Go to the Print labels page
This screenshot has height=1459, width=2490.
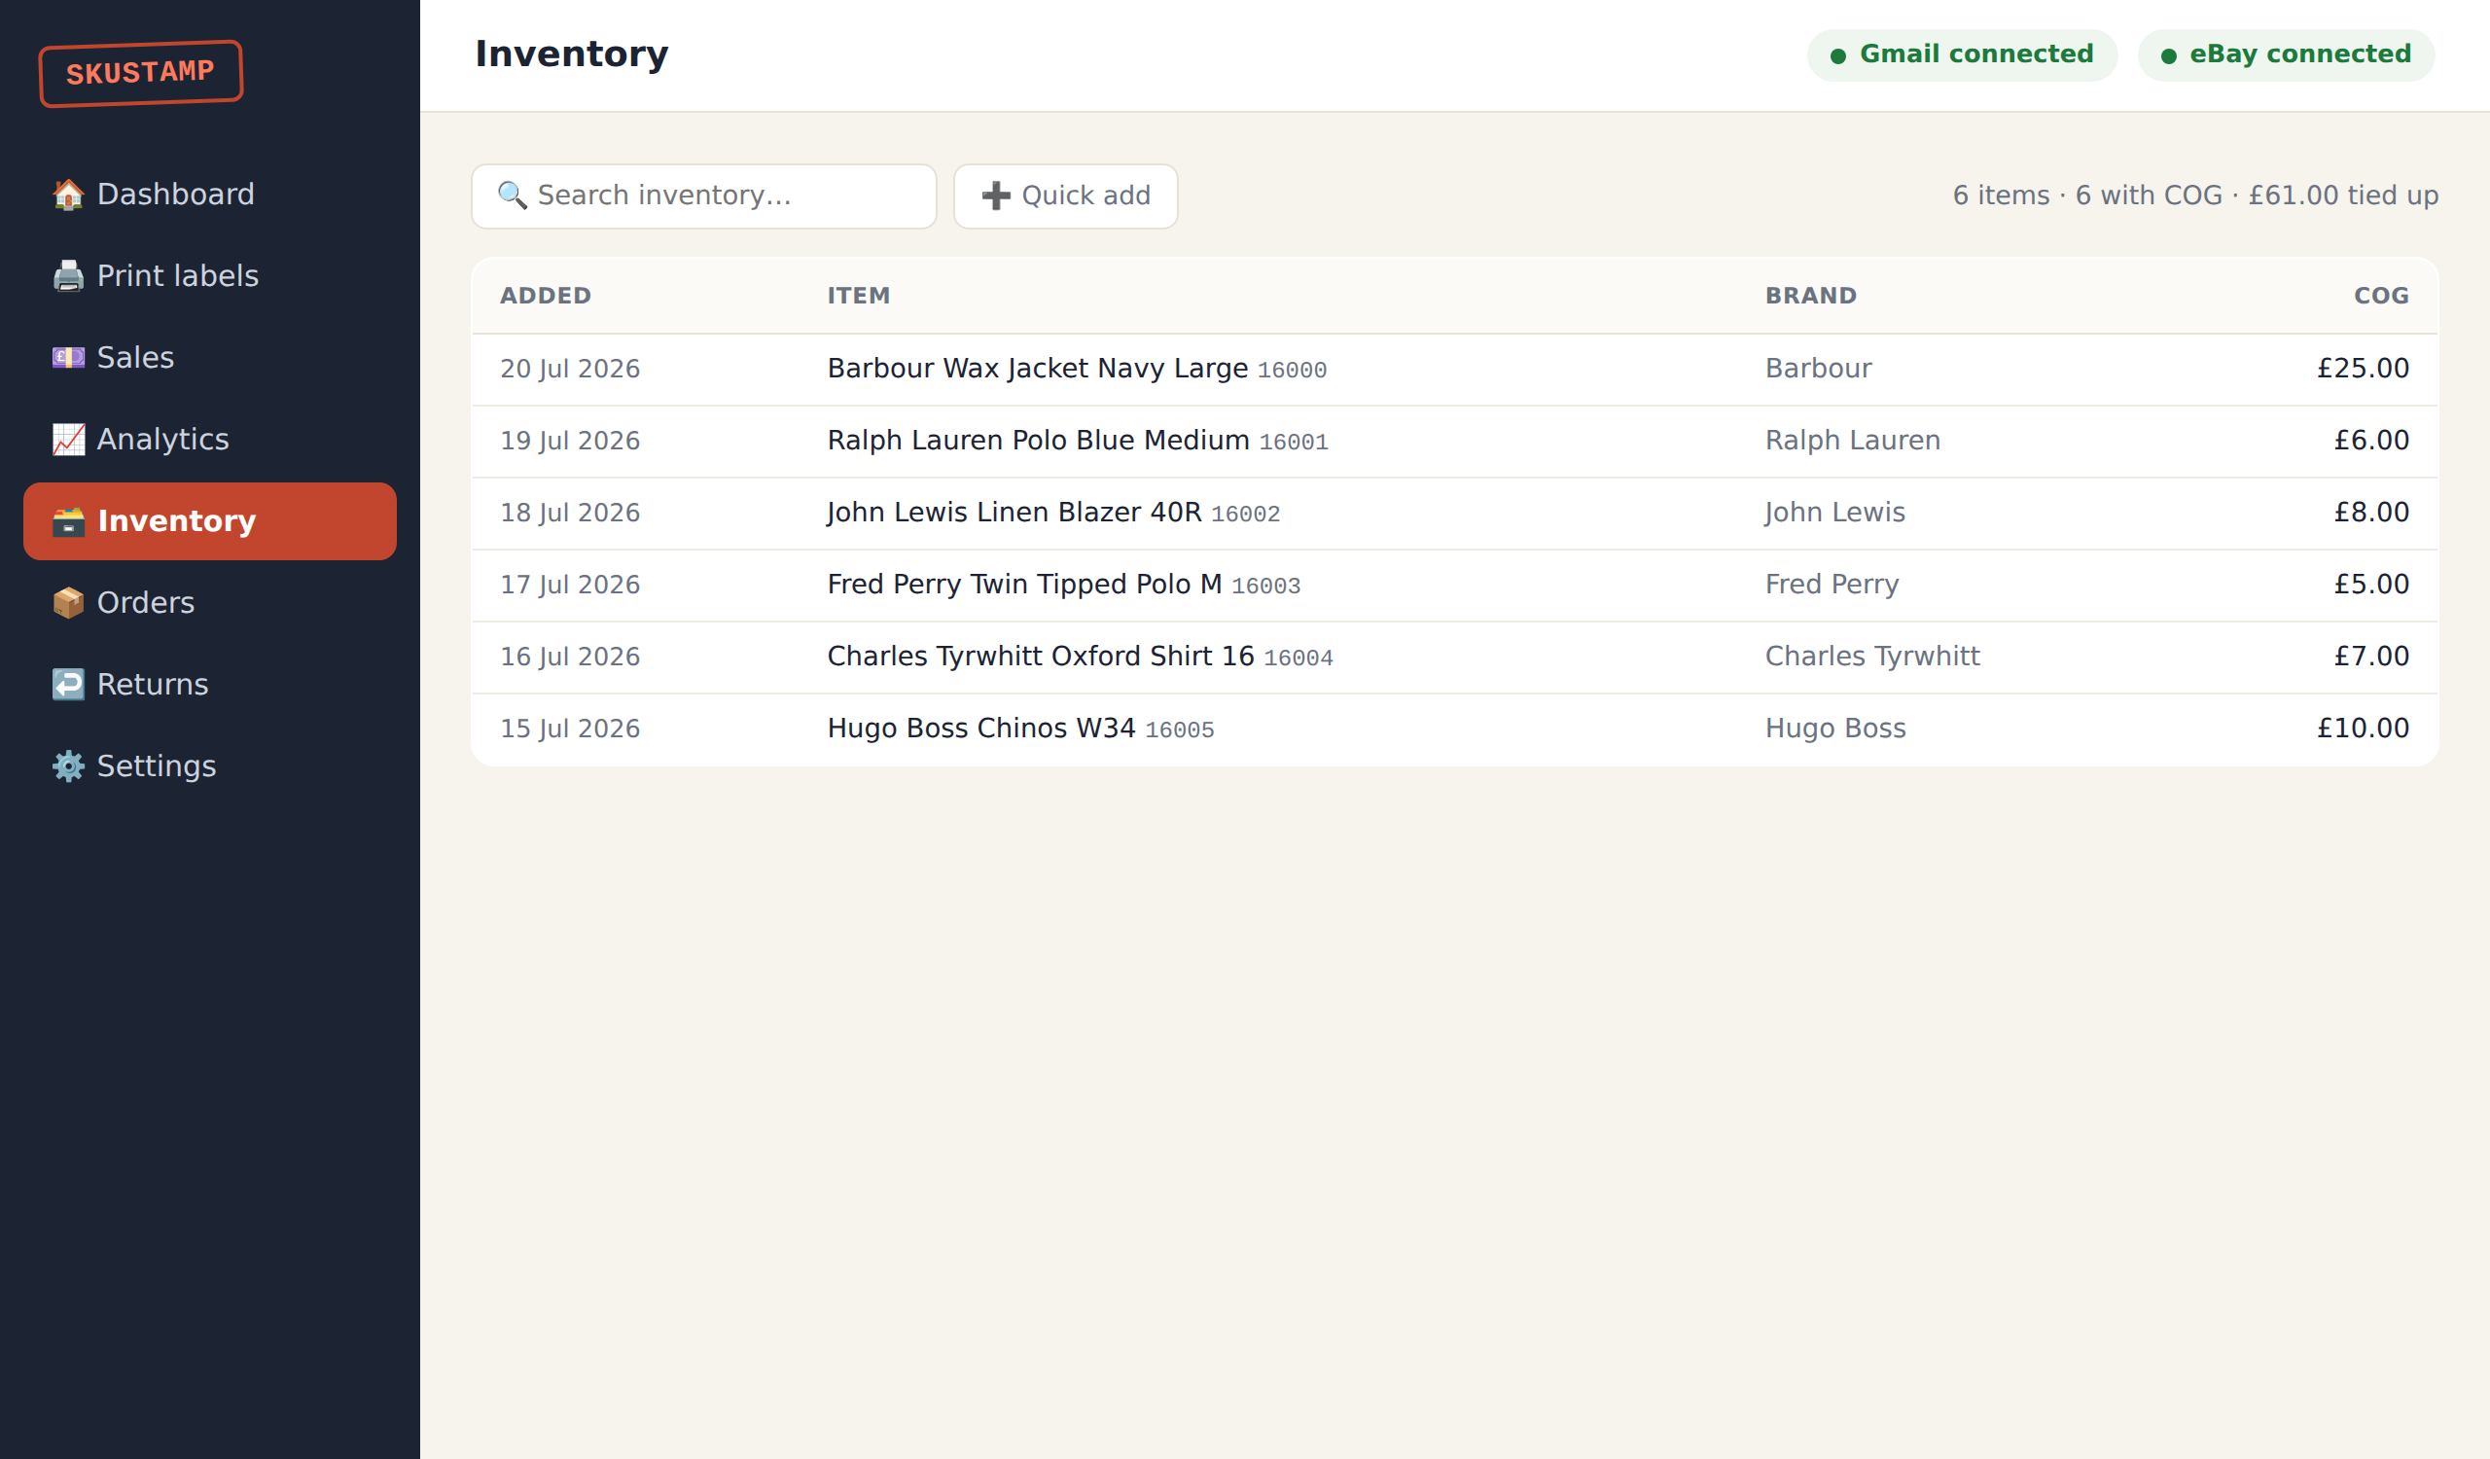pyautogui.click(x=210, y=275)
